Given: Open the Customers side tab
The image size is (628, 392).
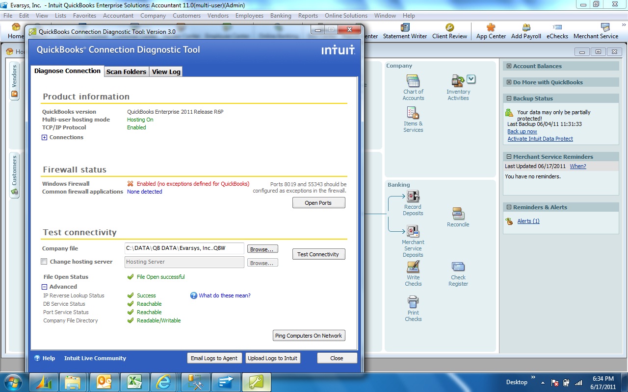Looking at the screenshot, I should click(14, 176).
